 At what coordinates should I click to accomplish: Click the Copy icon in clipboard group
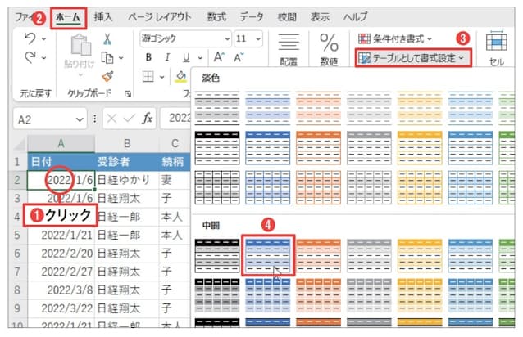coord(107,57)
